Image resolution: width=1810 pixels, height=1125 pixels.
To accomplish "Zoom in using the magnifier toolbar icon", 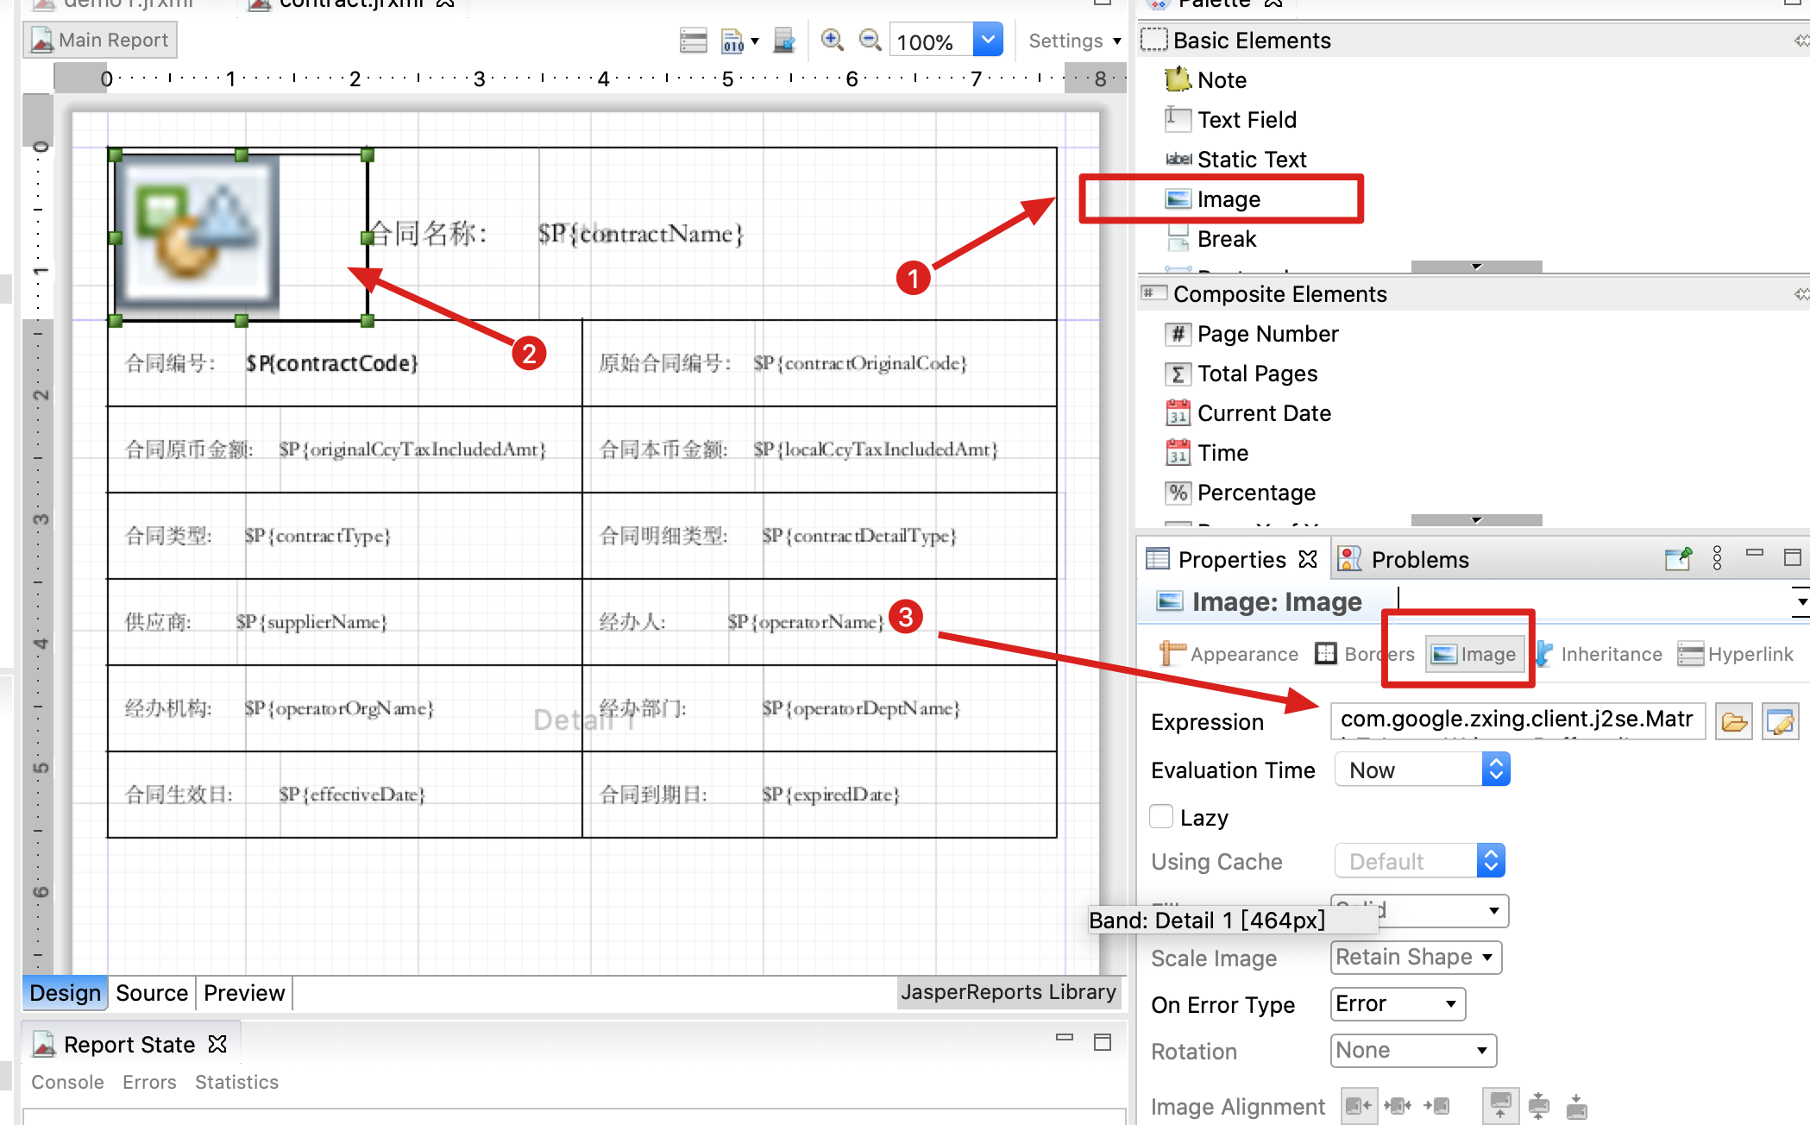I will [832, 40].
